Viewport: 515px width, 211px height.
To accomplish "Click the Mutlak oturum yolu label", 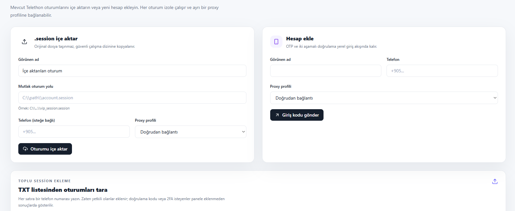I will (36, 86).
